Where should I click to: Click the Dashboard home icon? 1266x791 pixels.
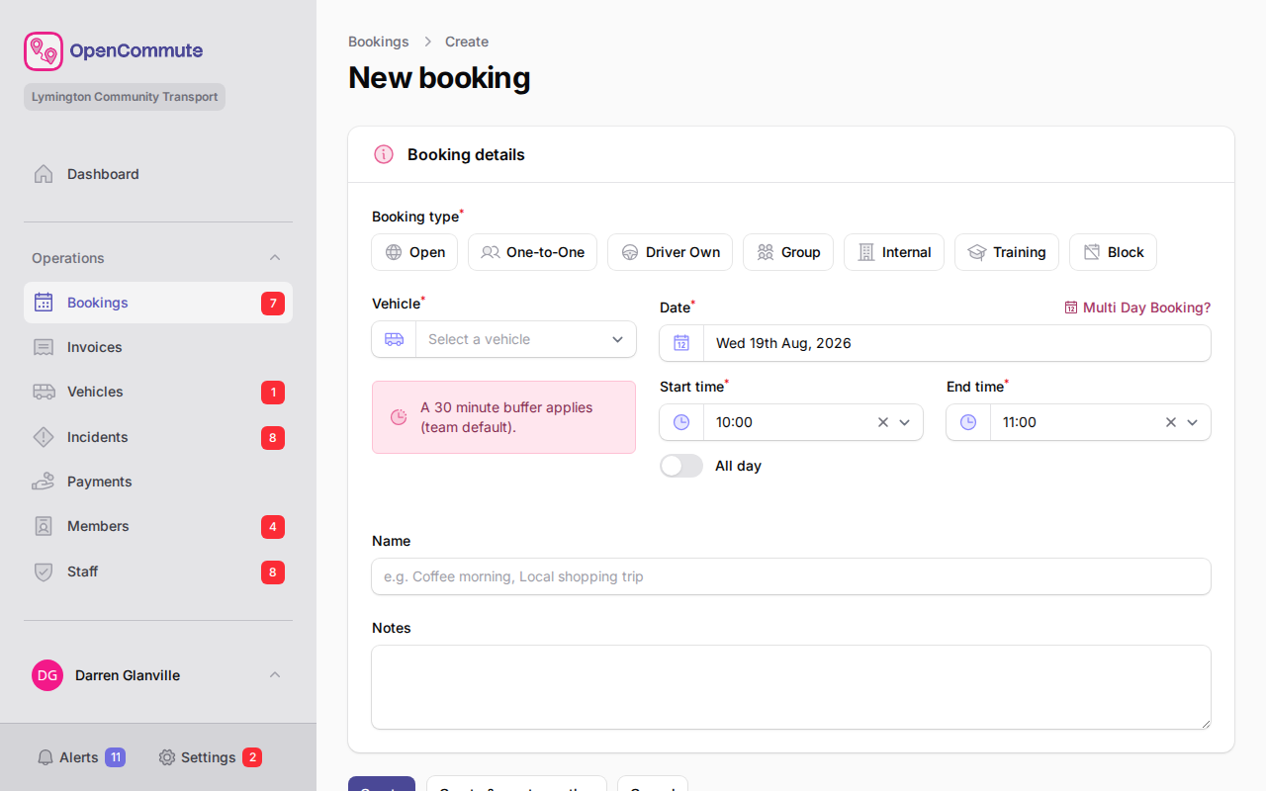[44, 174]
